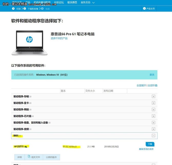Collapse the BIOS category
This screenshot has width=172, height=165.
tap(153, 135)
